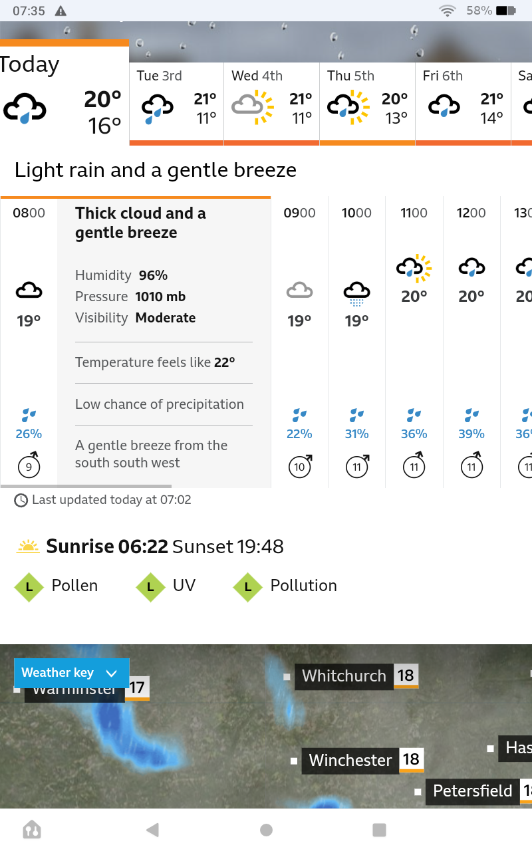Tap the Pollution low level diamond icon
Screen dimensions: 532x851
[x=248, y=587]
